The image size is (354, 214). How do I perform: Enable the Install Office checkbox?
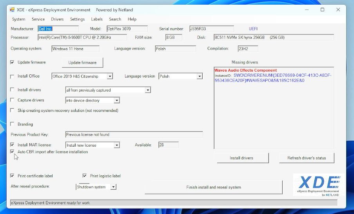13,76
